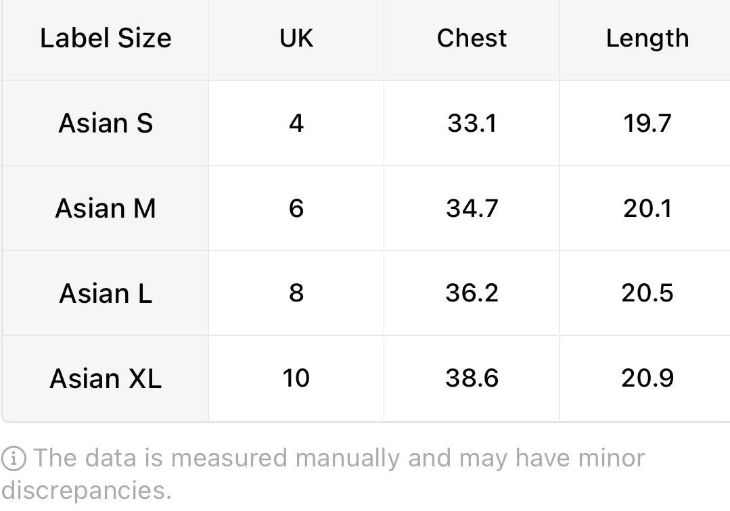
Task: Click length value 19.7
Action: point(647,123)
